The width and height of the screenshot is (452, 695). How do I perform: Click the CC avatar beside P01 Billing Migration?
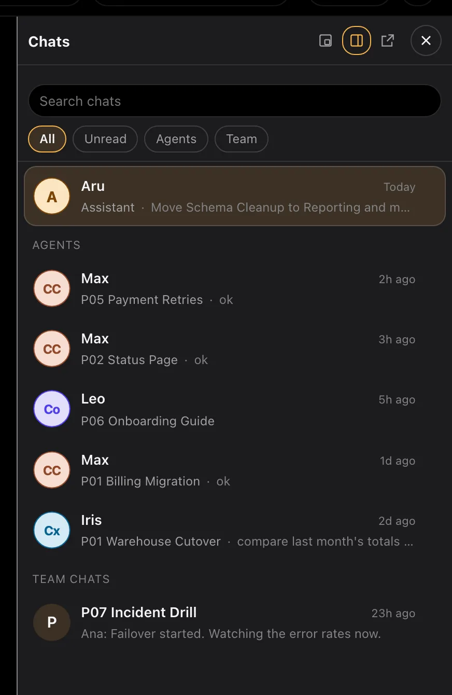click(x=52, y=470)
